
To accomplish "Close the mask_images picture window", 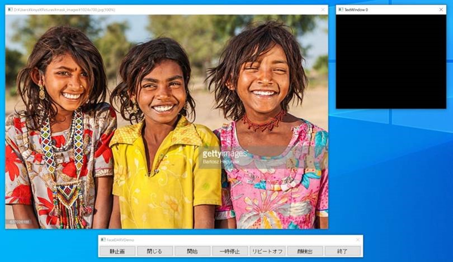I will [323, 9].
